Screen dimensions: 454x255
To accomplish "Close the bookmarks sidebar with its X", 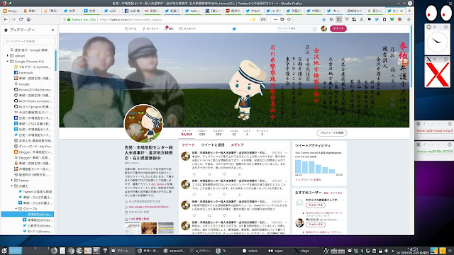I will (52, 30).
